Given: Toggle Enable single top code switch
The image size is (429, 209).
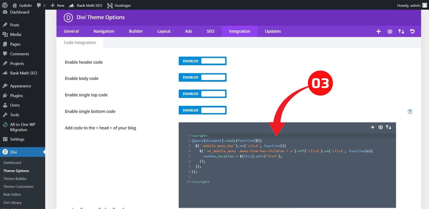Looking at the screenshot, I should [x=203, y=94].
